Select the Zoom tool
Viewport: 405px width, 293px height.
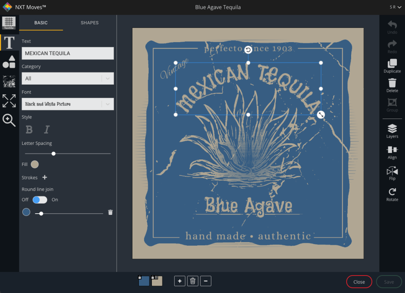pos(9,120)
